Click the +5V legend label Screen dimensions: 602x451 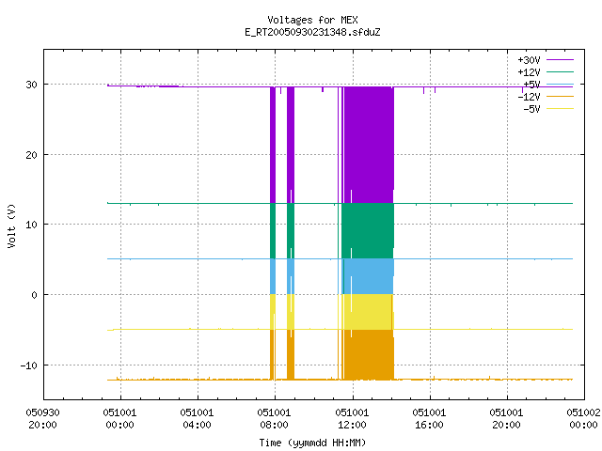531,85
